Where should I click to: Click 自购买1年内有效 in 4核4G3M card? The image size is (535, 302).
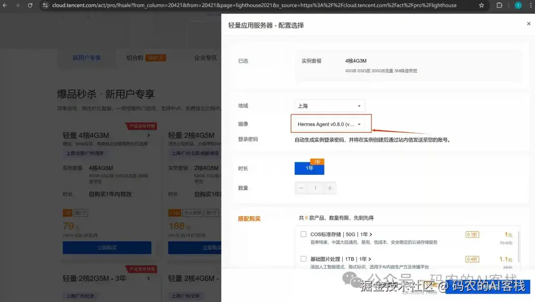(x=110, y=194)
